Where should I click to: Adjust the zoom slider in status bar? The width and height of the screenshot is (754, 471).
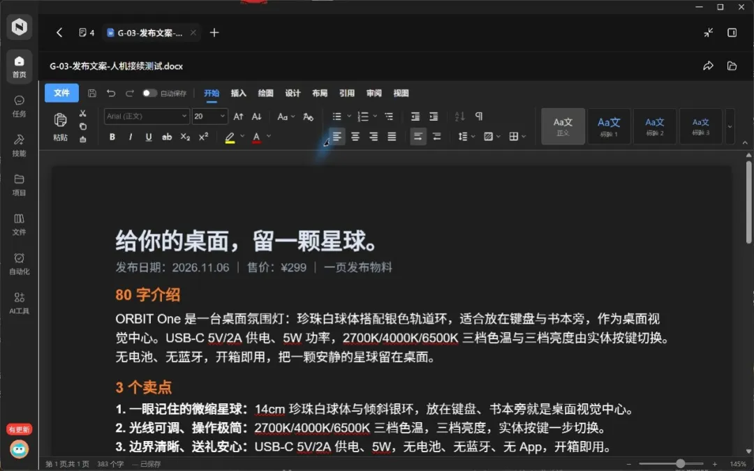coord(681,464)
